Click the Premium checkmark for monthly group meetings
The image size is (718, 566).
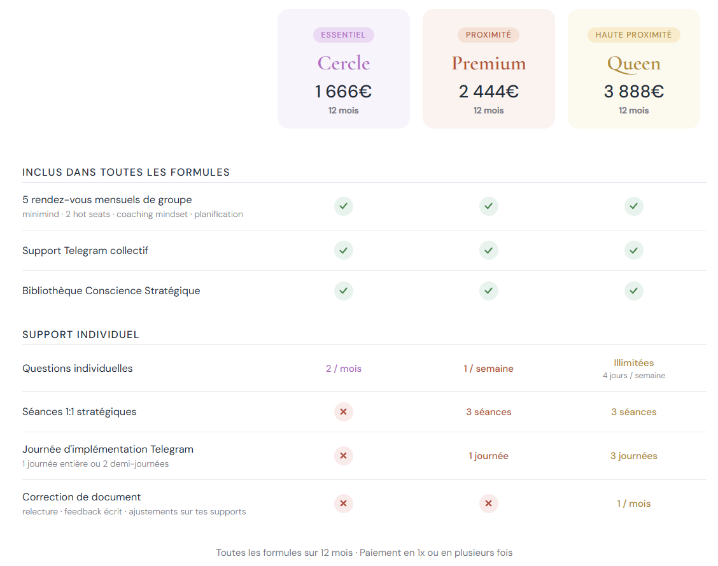(489, 206)
